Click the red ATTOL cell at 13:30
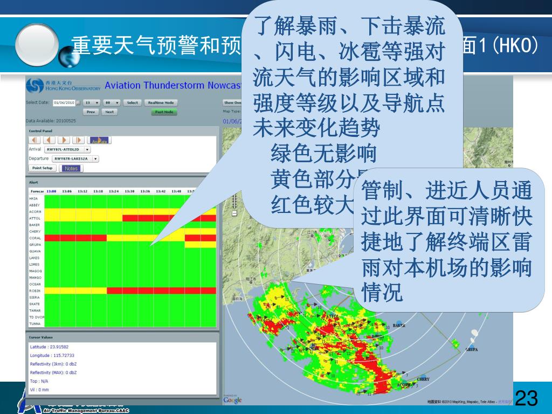The image size is (552, 414). click(130, 219)
